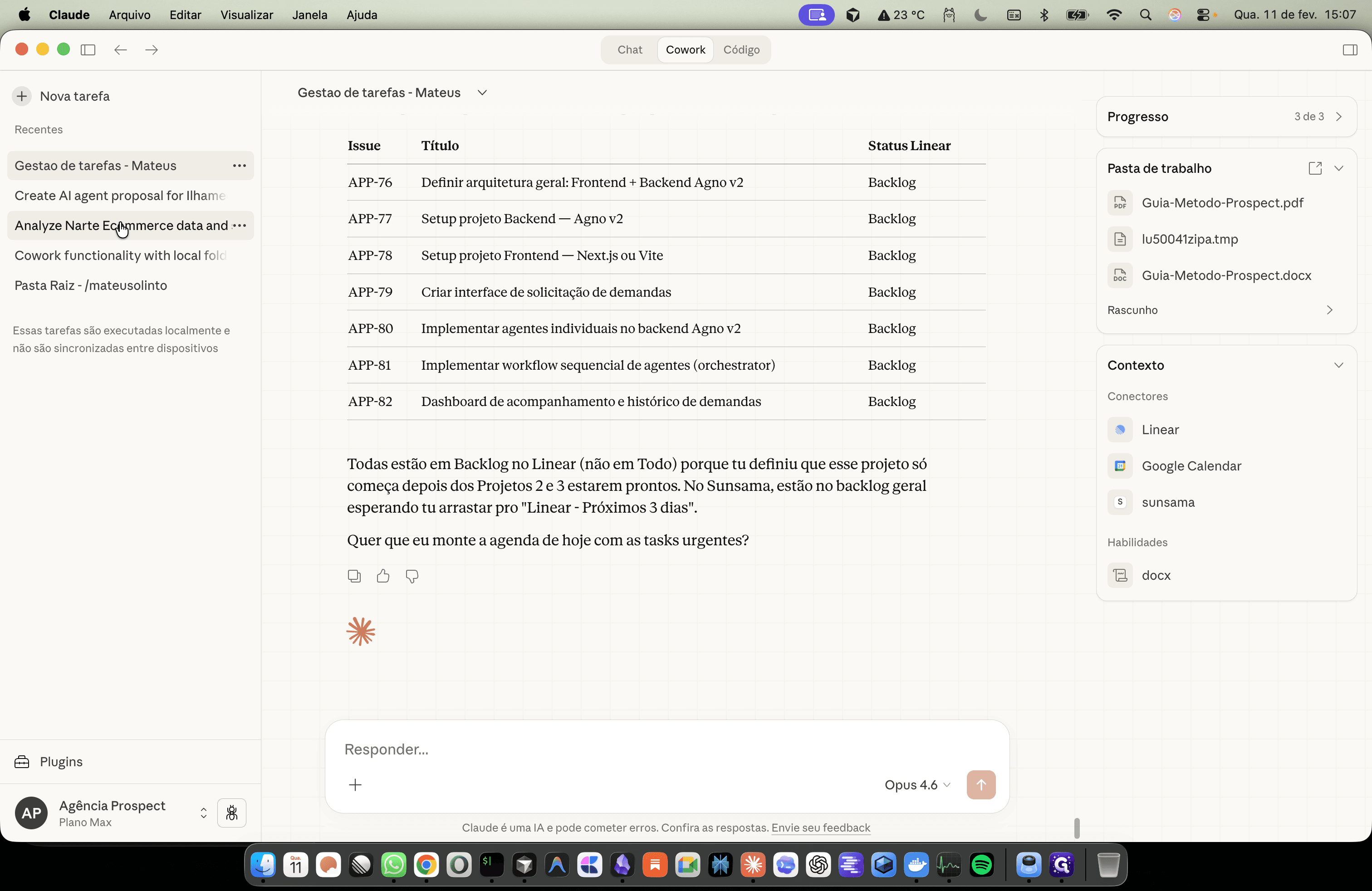Click the plus icon beside Nova tarefa

point(22,96)
